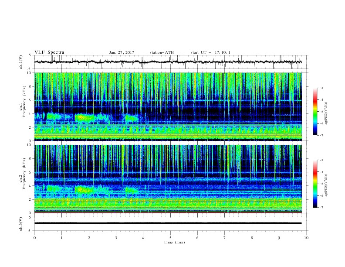Click the 'VLF Spectra' title text
This screenshot has width=345, height=267.
point(49,52)
